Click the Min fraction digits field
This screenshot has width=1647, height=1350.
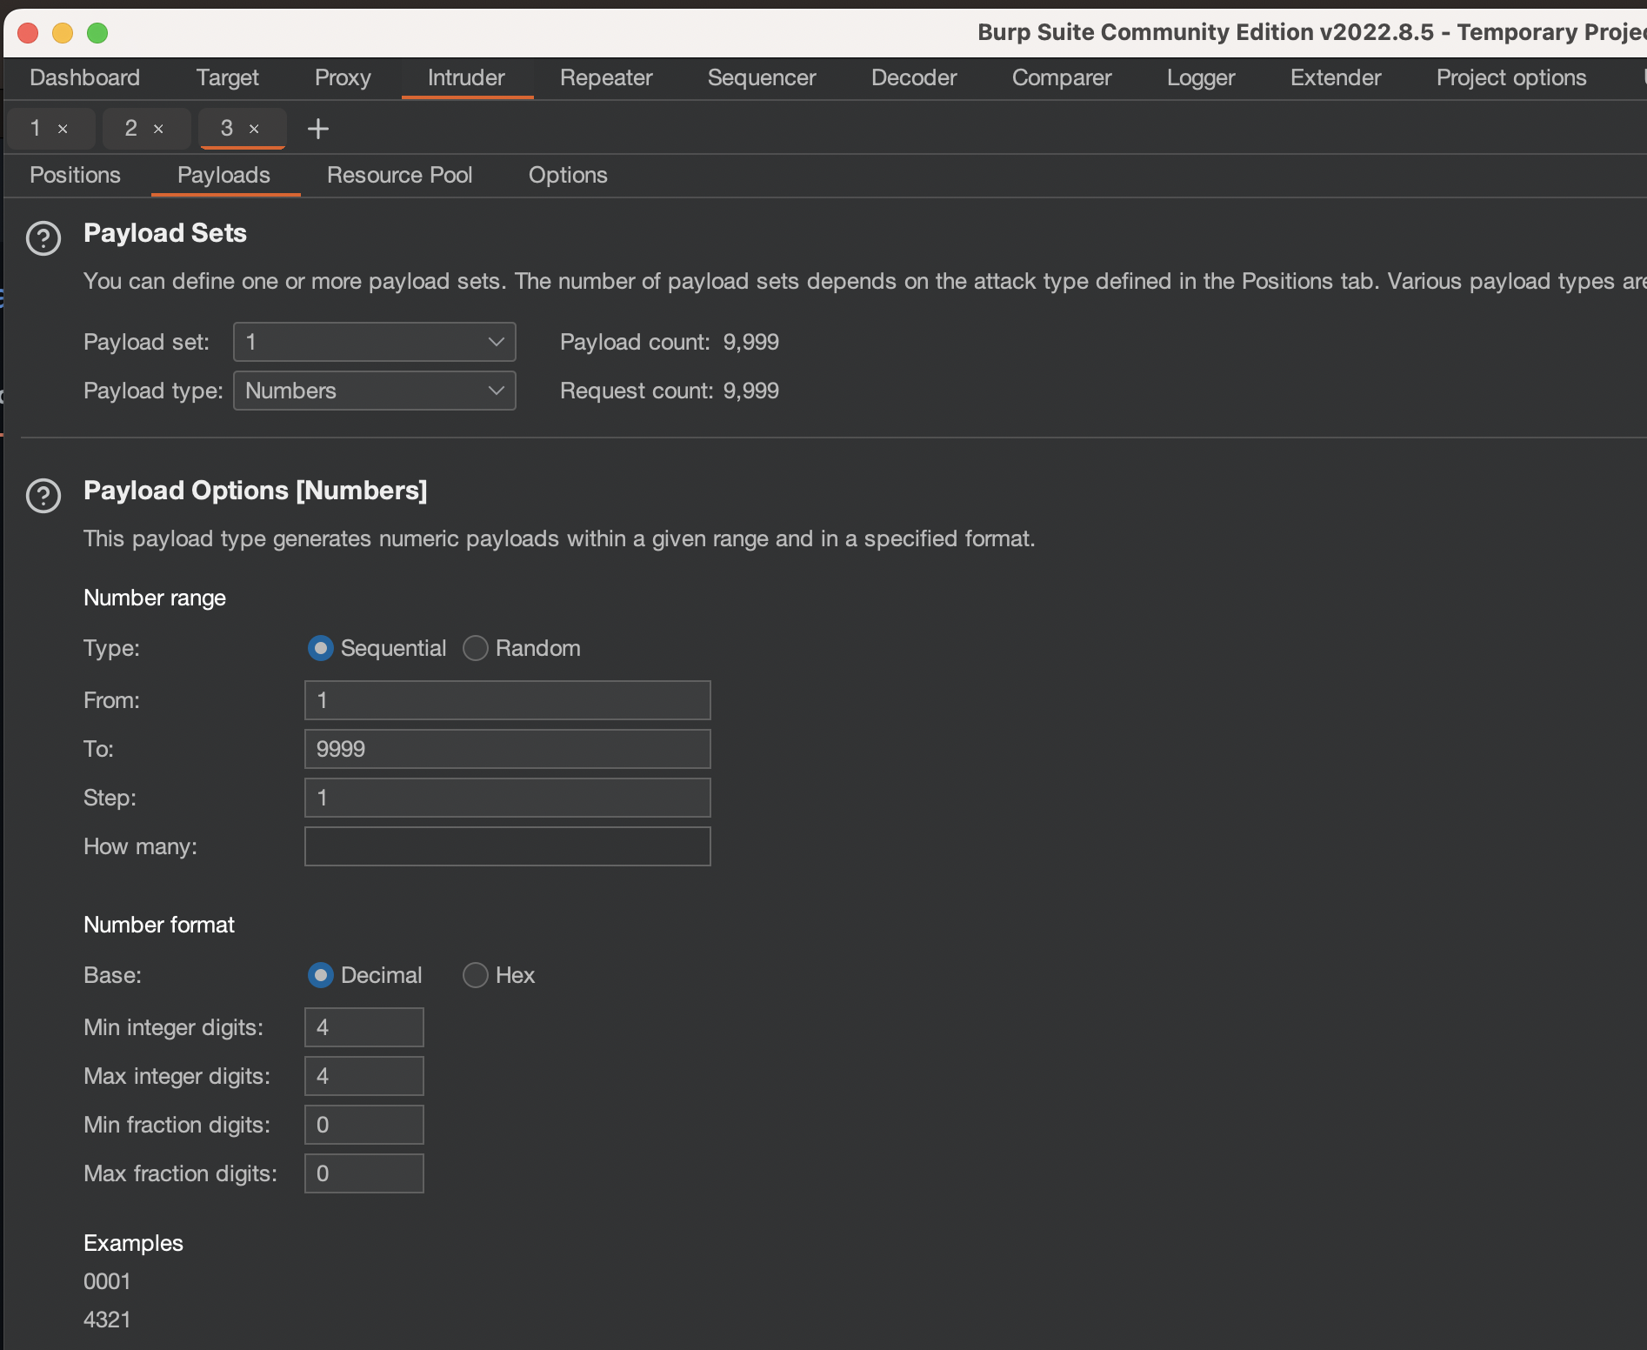[x=364, y=1125]
